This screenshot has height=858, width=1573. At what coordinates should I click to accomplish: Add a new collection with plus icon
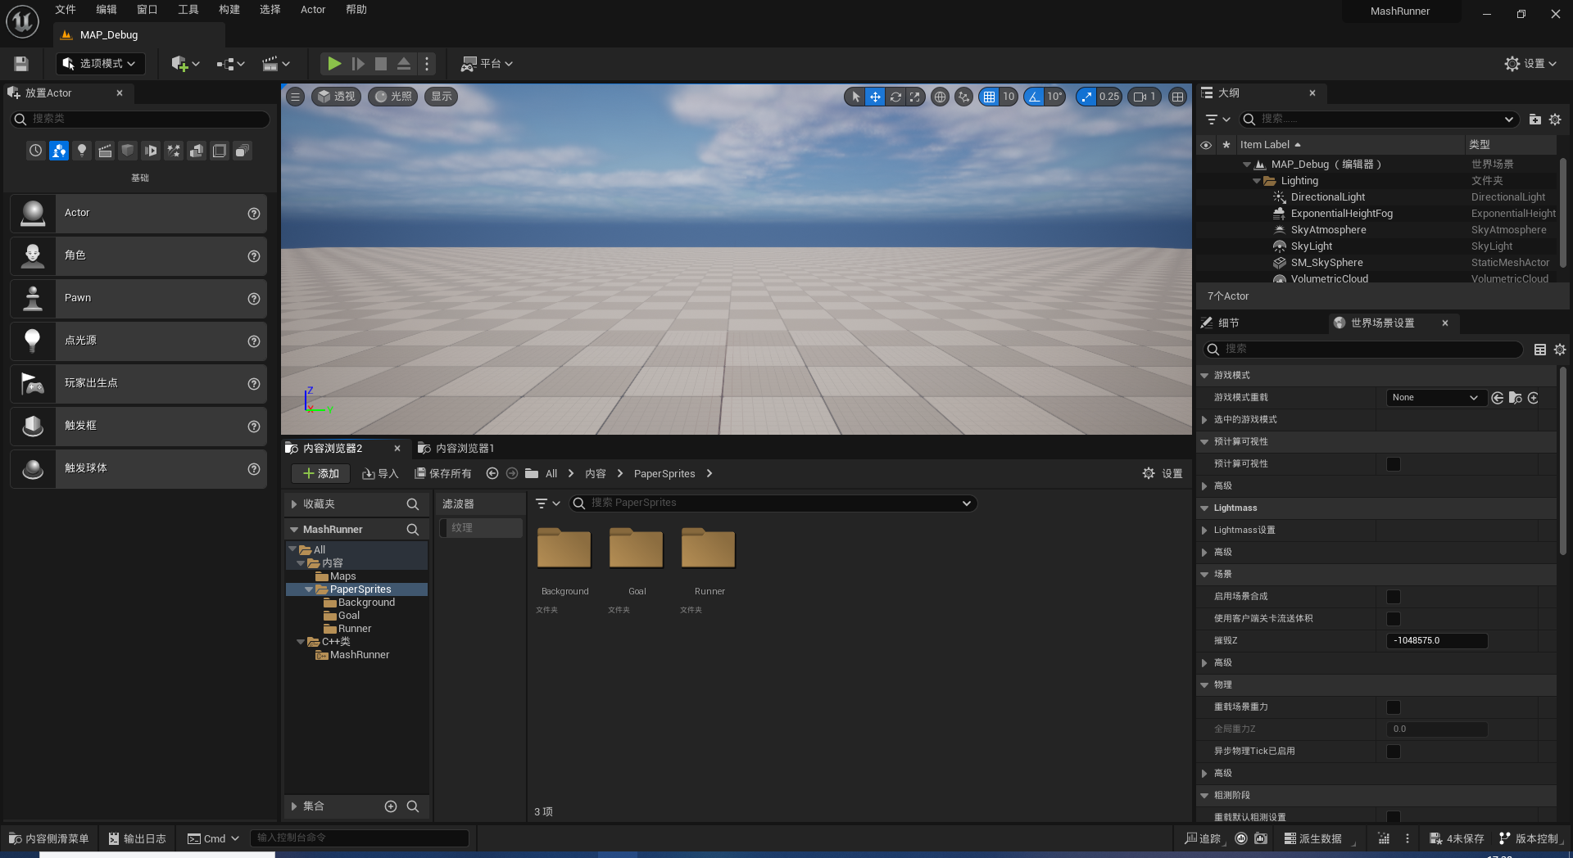coord(391,806)
